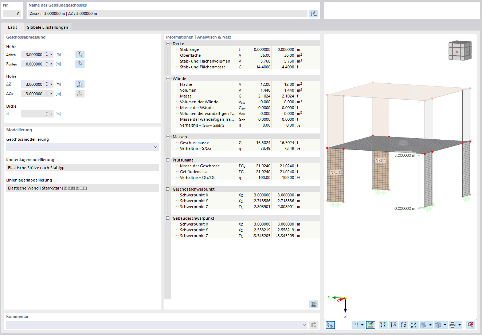The height and width of the screenshot is (335, 482).
Task: Click the spinner arrows of the Zoben field
Action: [x=47, y=55]
